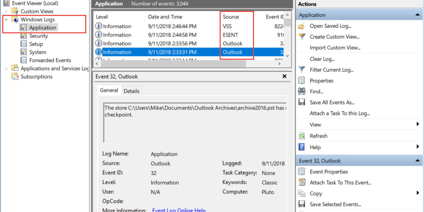This screenshot has height=212, width=424.
Task: Click the Filter Current Log funnel icon
Action: [301, 70]
